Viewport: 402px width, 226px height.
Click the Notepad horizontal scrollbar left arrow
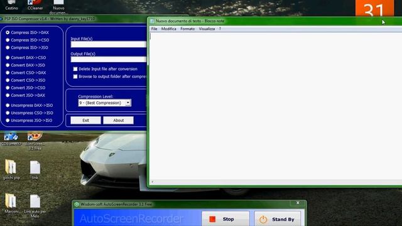click(152, 182)
